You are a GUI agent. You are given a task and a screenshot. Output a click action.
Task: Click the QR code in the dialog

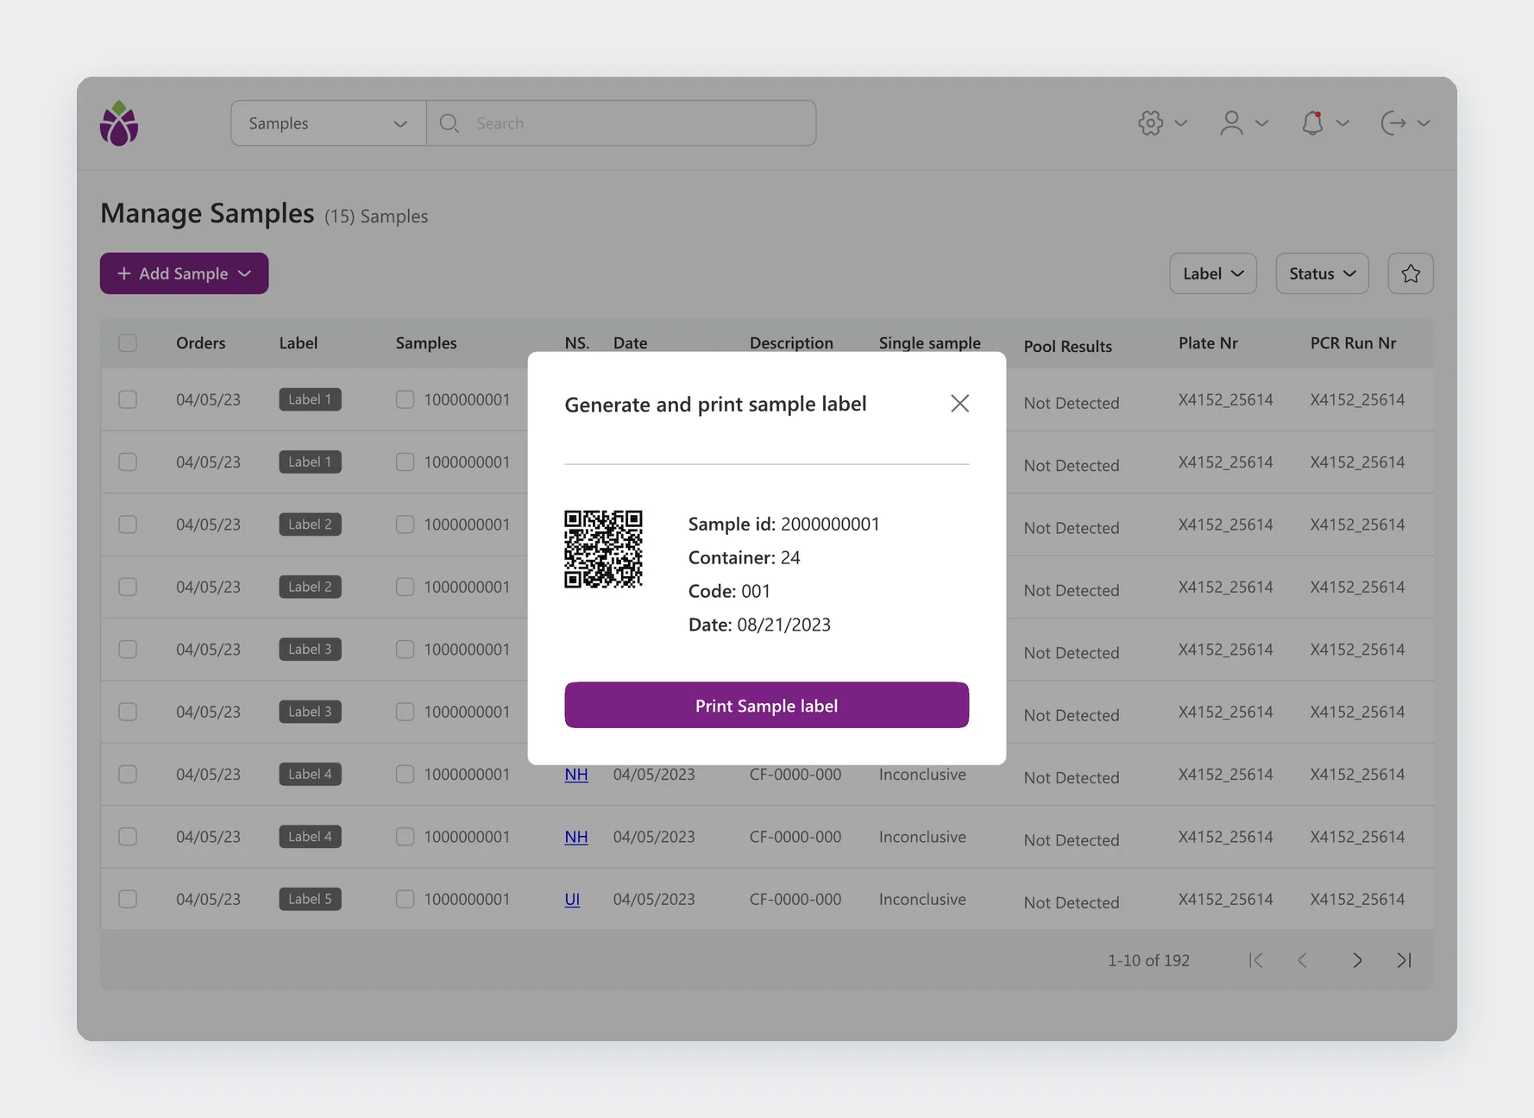603,549
